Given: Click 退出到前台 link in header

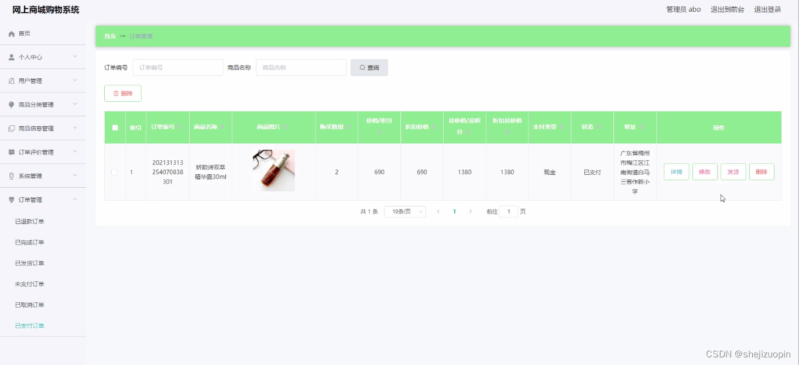Looking at the screenshot, I should coord(728,9).
